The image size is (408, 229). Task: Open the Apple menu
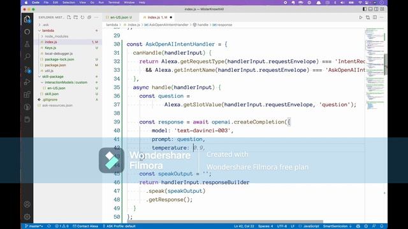tap(26, 3)
